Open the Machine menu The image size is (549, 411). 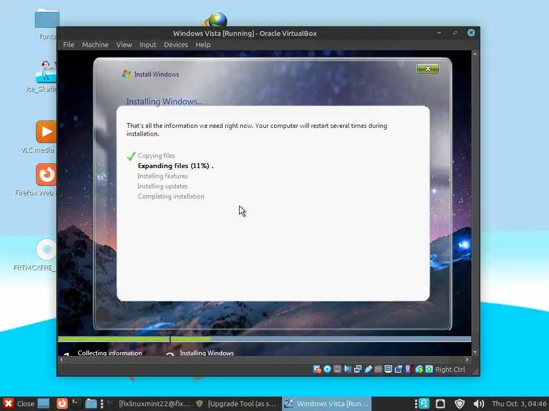tap(95, 45)
